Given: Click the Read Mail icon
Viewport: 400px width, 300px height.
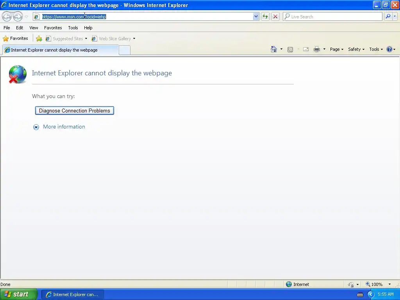Looking at the screenshot, I should tap(306, 49).
